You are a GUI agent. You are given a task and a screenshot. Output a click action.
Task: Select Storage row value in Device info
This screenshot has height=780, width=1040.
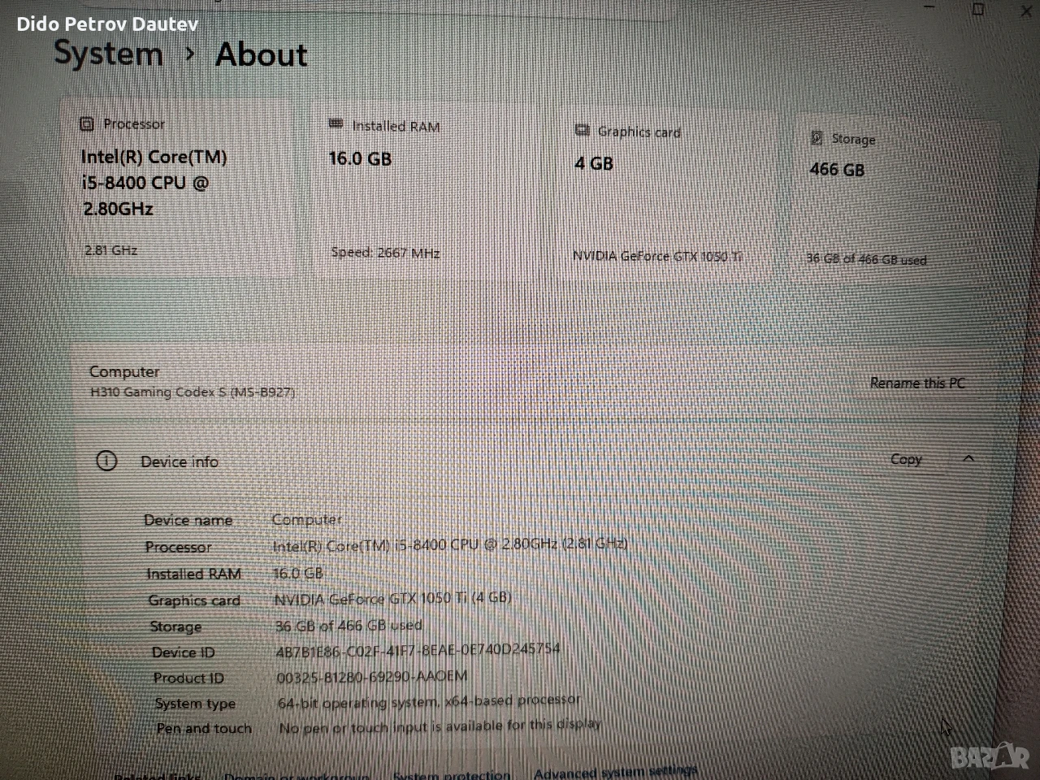point(349,625)
